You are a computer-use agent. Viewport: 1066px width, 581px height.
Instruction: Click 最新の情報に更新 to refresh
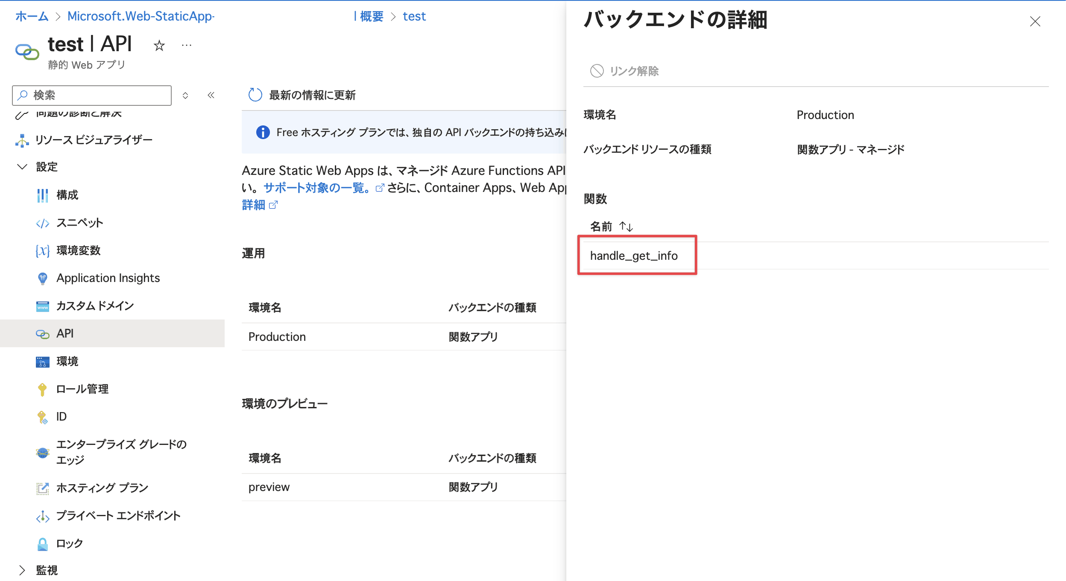click(x=312, y=95)
